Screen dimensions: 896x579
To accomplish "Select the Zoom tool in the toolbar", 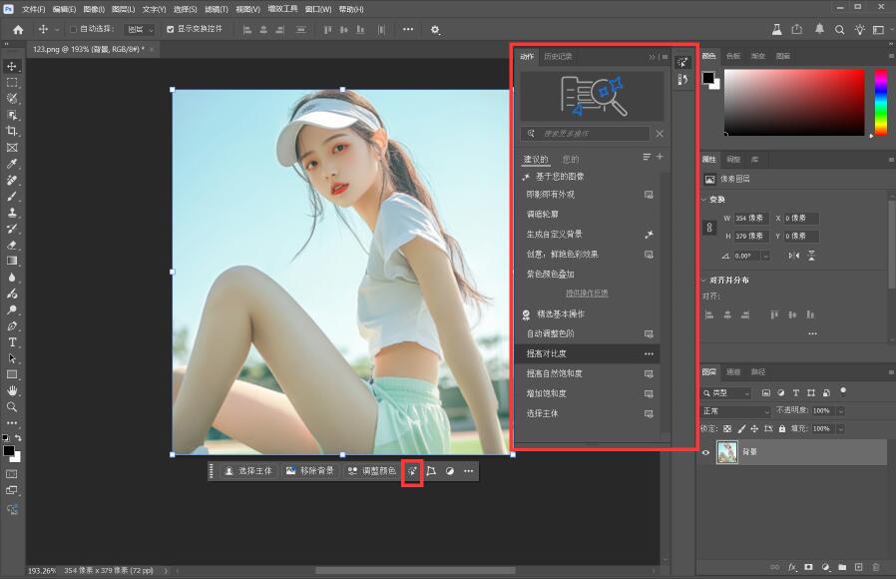I will pyautogui.click(x=12, y=405).
